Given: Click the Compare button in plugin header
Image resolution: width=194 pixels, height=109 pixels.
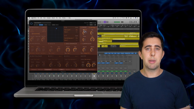Looking at the screenshot, I should click(x=41, y=25).
